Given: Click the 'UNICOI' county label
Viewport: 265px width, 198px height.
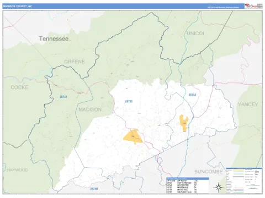Looking at the screenshot, I should coord(195,34).
